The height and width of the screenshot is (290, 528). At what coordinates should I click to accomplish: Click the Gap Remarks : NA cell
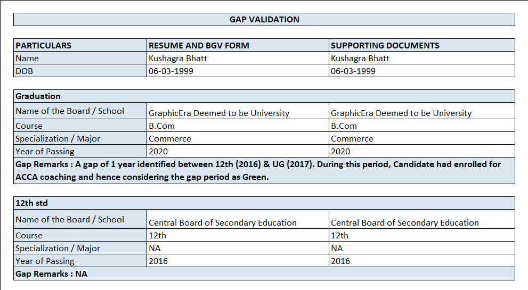(264, 274)
